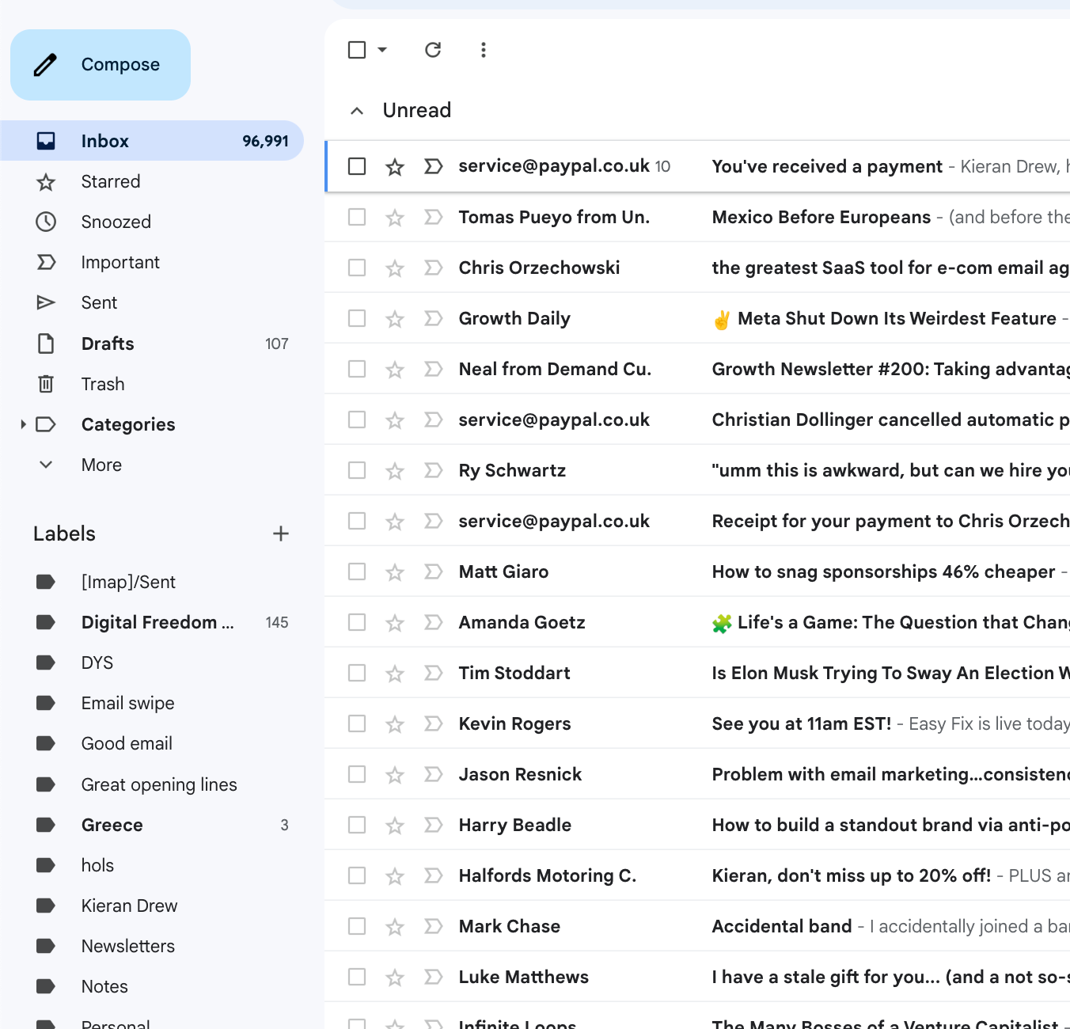Viewport: 1070px width, 1029px height.
Task: Select the Amanda Goetz email checkbox
Action: click(357, 622)
